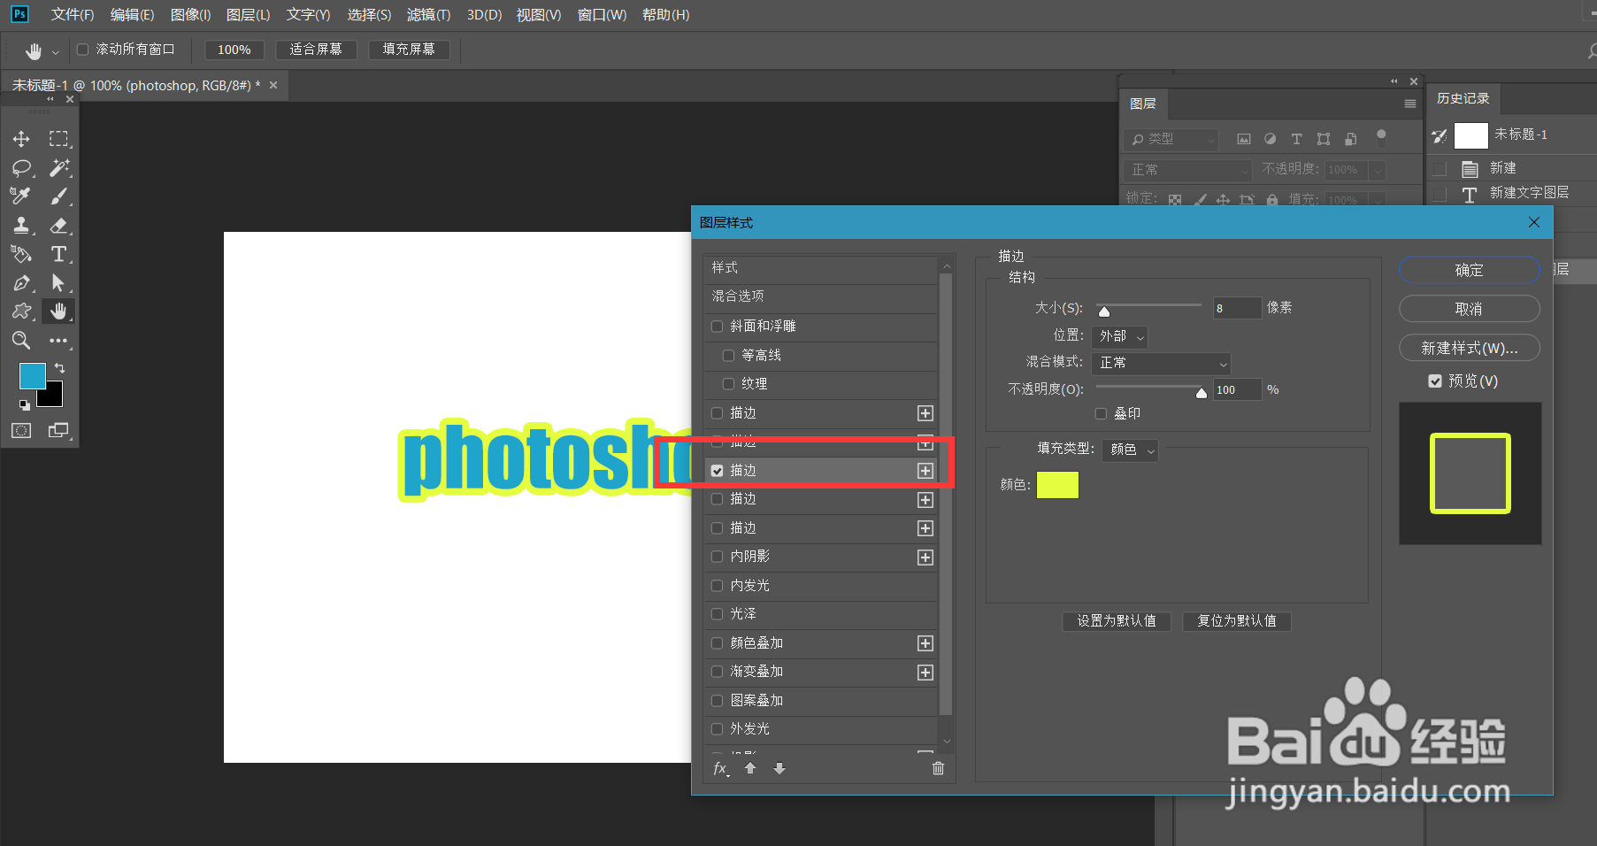The image size is (1597, 846).
Task: Open the Layers panel options menu
Action: [x=1410, y=104]
